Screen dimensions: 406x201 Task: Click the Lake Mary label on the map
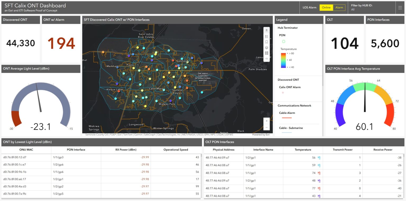[x=156, y=89]
